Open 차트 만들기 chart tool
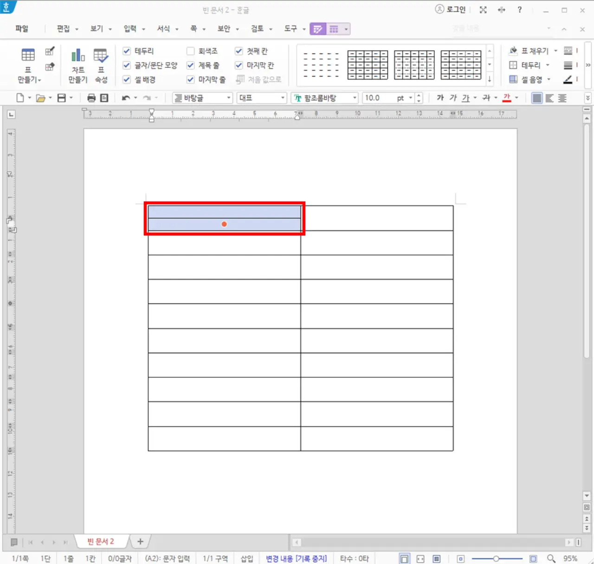This screenshot has width=594, height=564. [78, 65]
